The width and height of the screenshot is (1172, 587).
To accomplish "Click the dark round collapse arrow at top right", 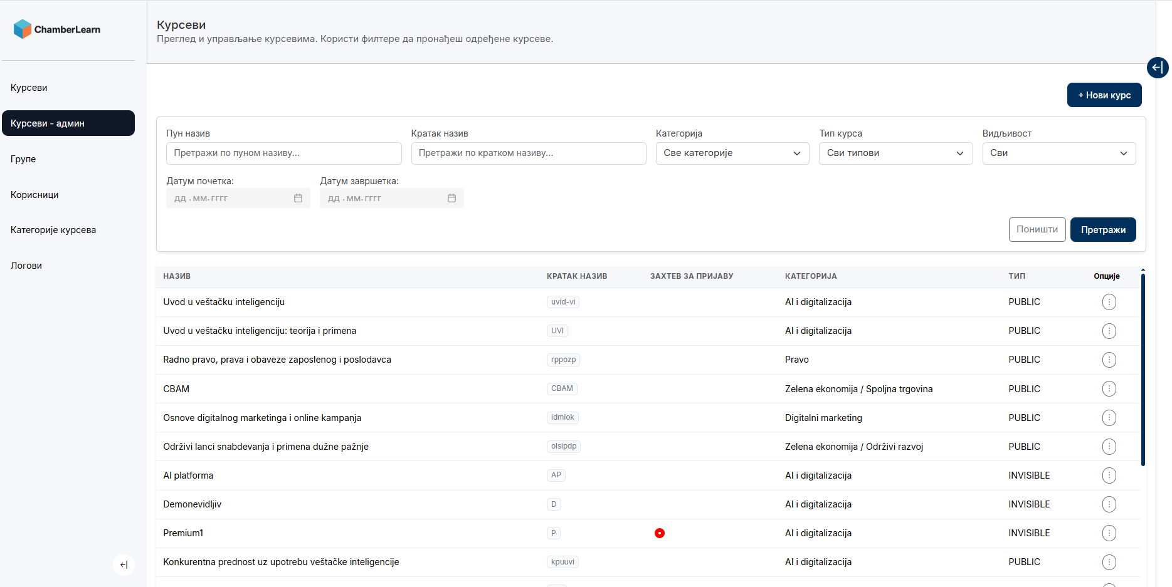I will pyautogui.click(x=1158, y=67).
